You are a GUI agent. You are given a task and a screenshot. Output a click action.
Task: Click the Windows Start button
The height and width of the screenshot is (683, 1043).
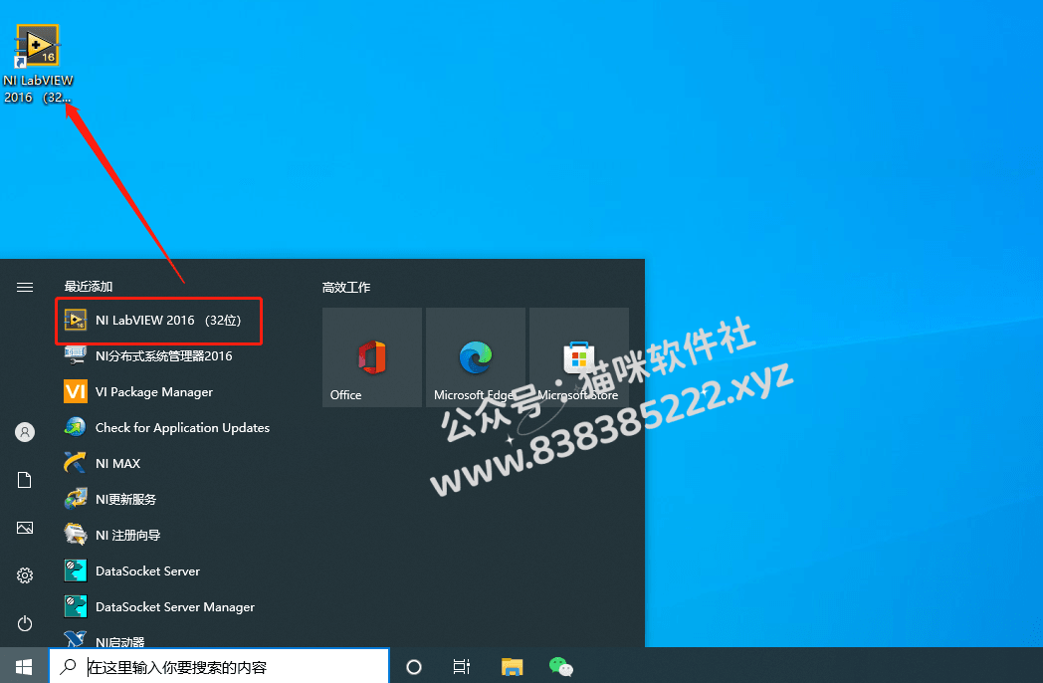coord(24,666)
